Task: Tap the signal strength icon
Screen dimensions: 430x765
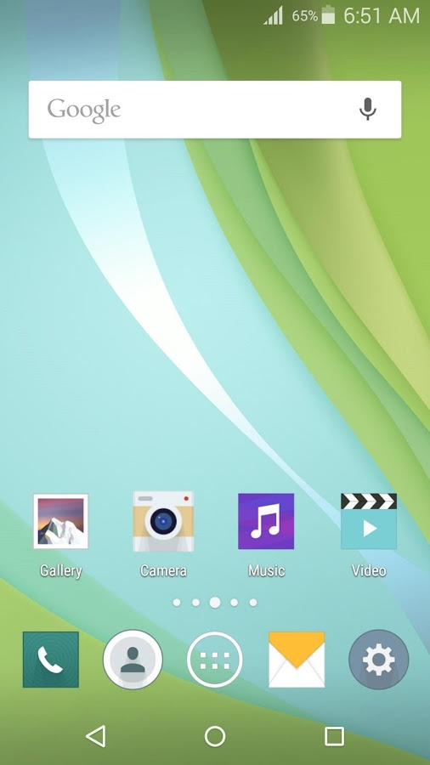Action: click(x=273, y=15)
